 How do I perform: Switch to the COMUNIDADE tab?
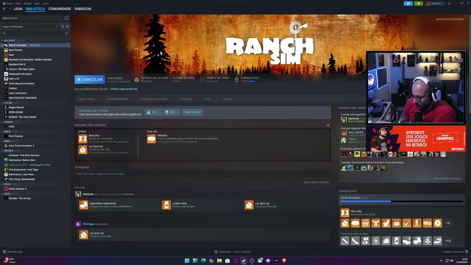point(60,9)
